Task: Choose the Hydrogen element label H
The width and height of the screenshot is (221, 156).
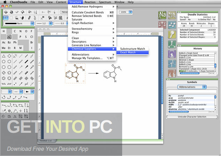Action: 3,31
